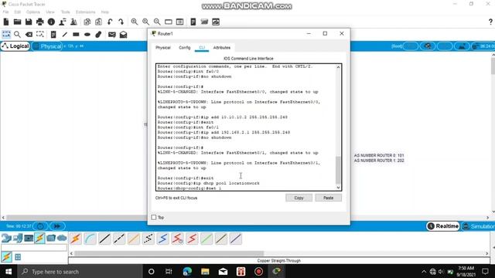Image resolution: width=495 pixels, height=278 pixels.
Task: Activate the Inspect magnifier tool
Action: (x=17, y=34)
